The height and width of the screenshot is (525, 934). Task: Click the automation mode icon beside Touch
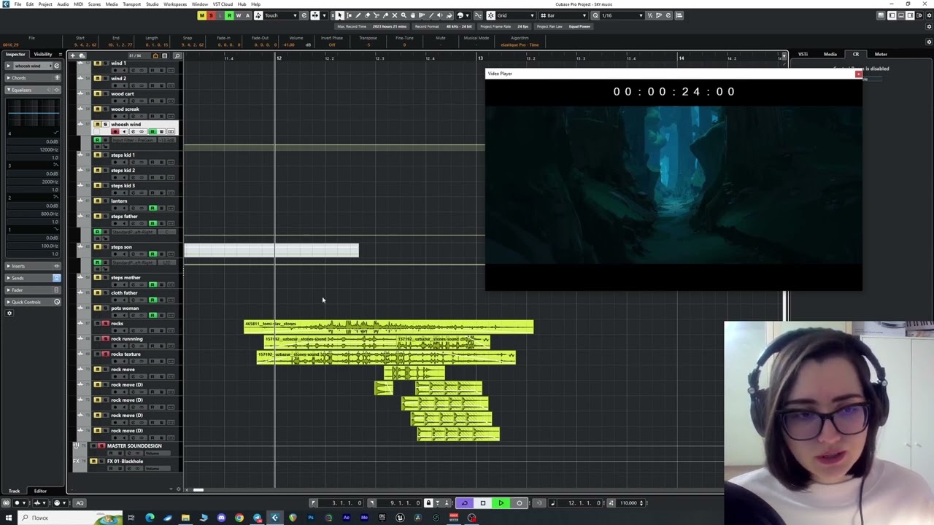tap(258, 15)
